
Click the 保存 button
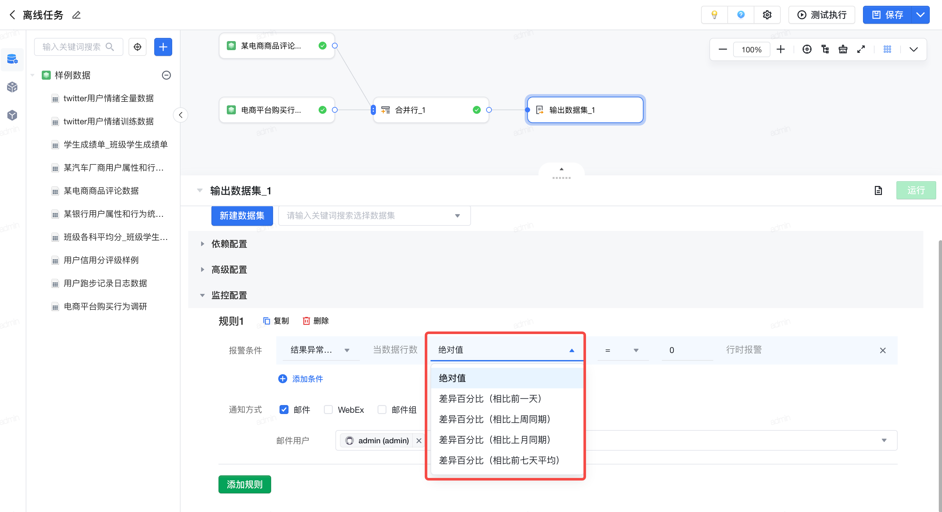point(887,15)
